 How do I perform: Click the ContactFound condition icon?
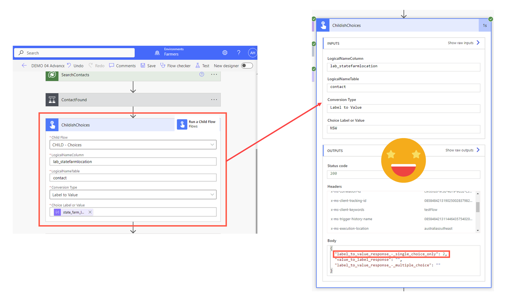click(x=52, y=99)
